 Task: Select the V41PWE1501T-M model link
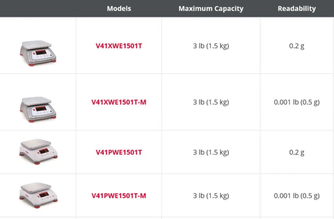click(119, 195)
